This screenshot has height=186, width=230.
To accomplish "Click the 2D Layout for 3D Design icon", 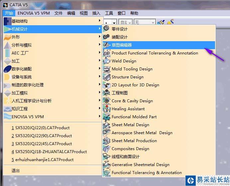I will 107,85.
